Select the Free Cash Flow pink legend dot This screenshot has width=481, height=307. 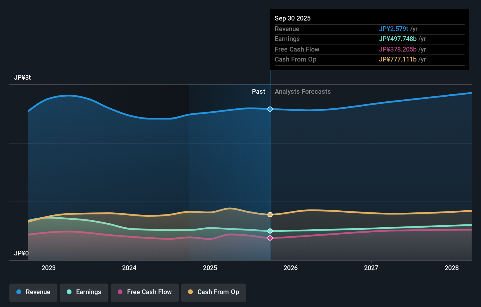pos(120,292)
